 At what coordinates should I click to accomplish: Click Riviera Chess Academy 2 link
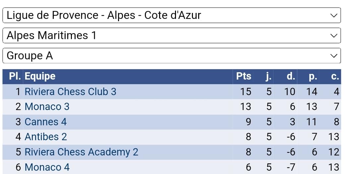(81, 152)
